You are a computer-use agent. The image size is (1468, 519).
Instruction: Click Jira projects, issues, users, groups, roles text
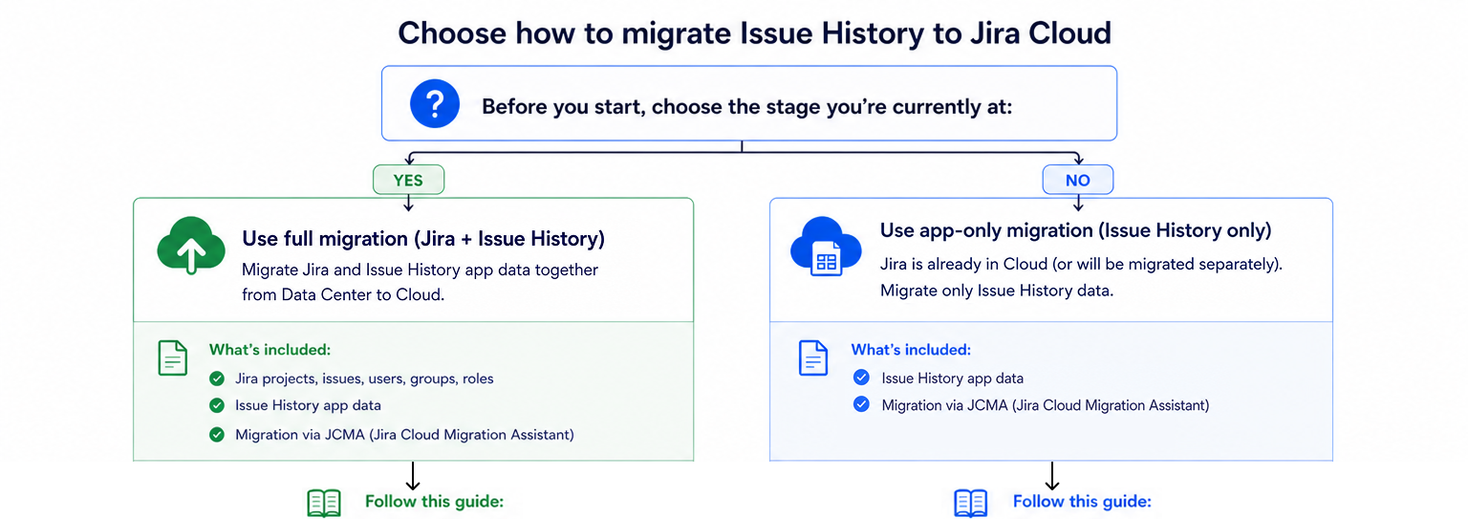pyautogui.click(x=364, y=378)
